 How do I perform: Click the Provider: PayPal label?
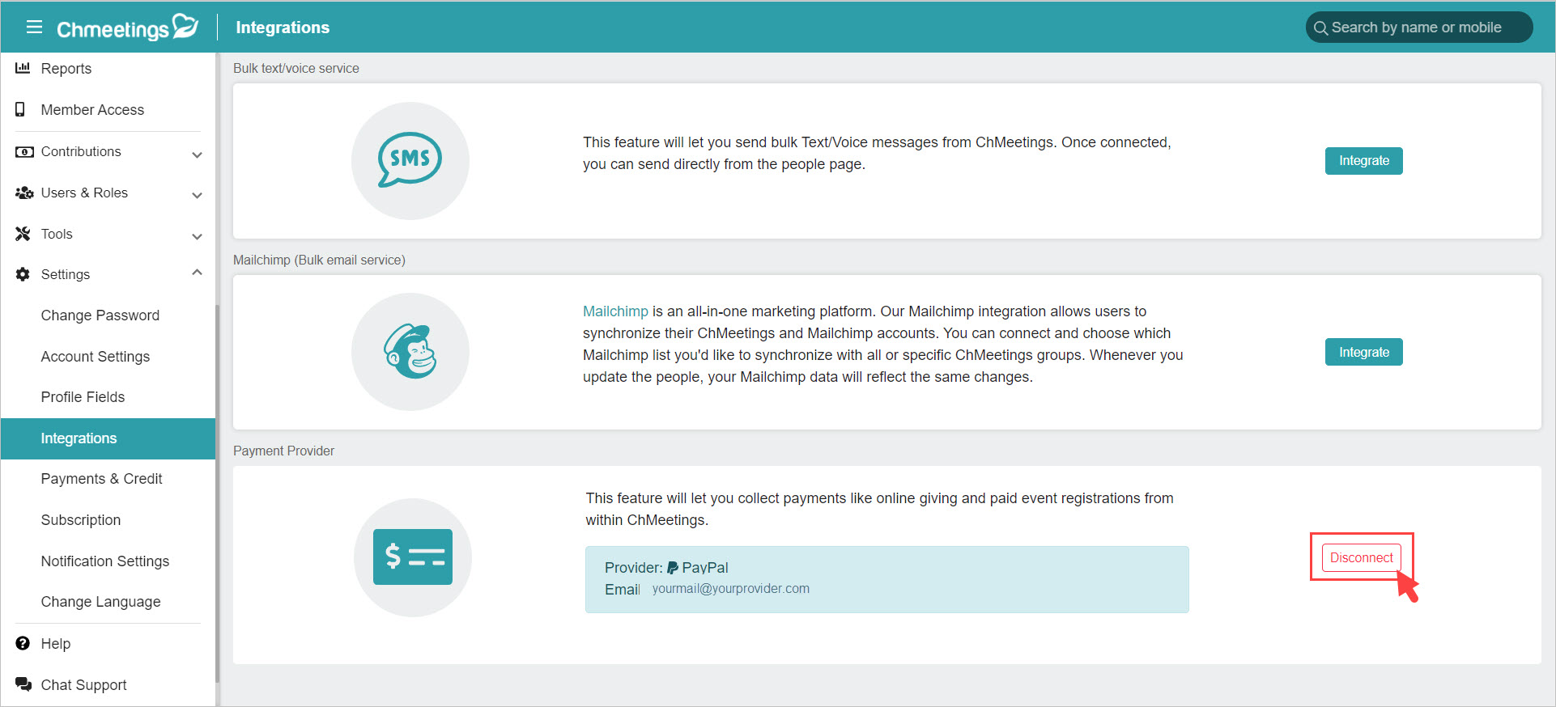(x=666, y=568)
